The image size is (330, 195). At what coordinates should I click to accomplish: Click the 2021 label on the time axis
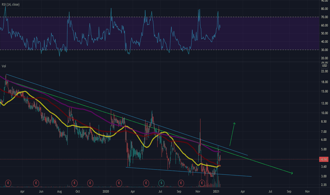click(x=216, y=191)
